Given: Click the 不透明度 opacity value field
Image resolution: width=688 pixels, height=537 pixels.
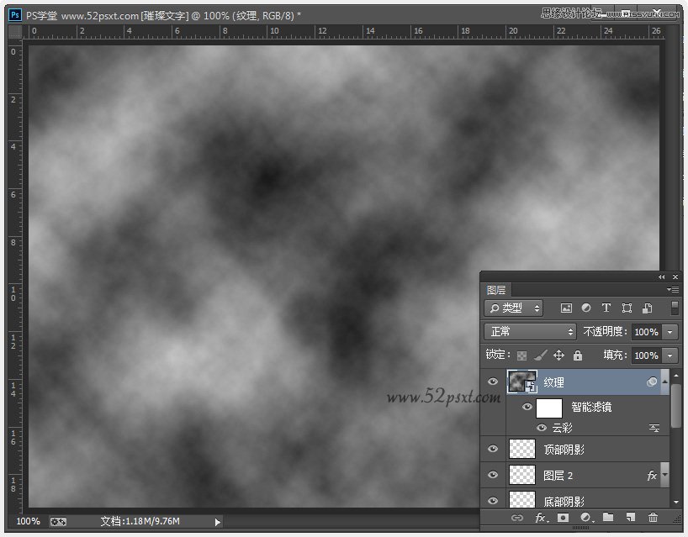Looking at the screenshot, I should click(646, 332).
